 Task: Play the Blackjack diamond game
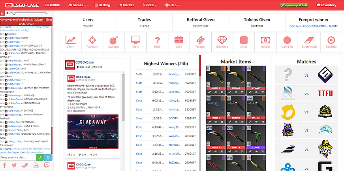(222, 42)
